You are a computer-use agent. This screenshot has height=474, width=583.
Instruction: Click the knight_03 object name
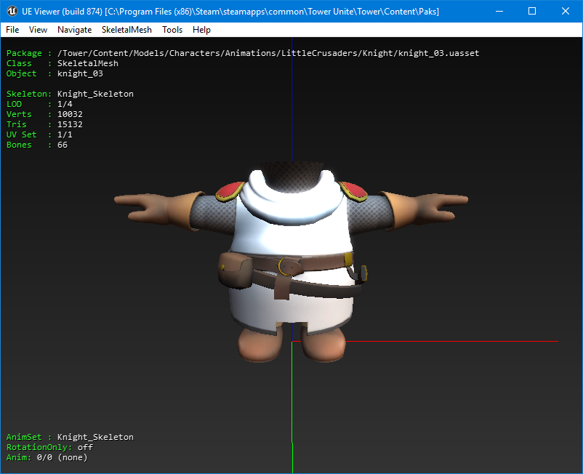pos(80,73)
